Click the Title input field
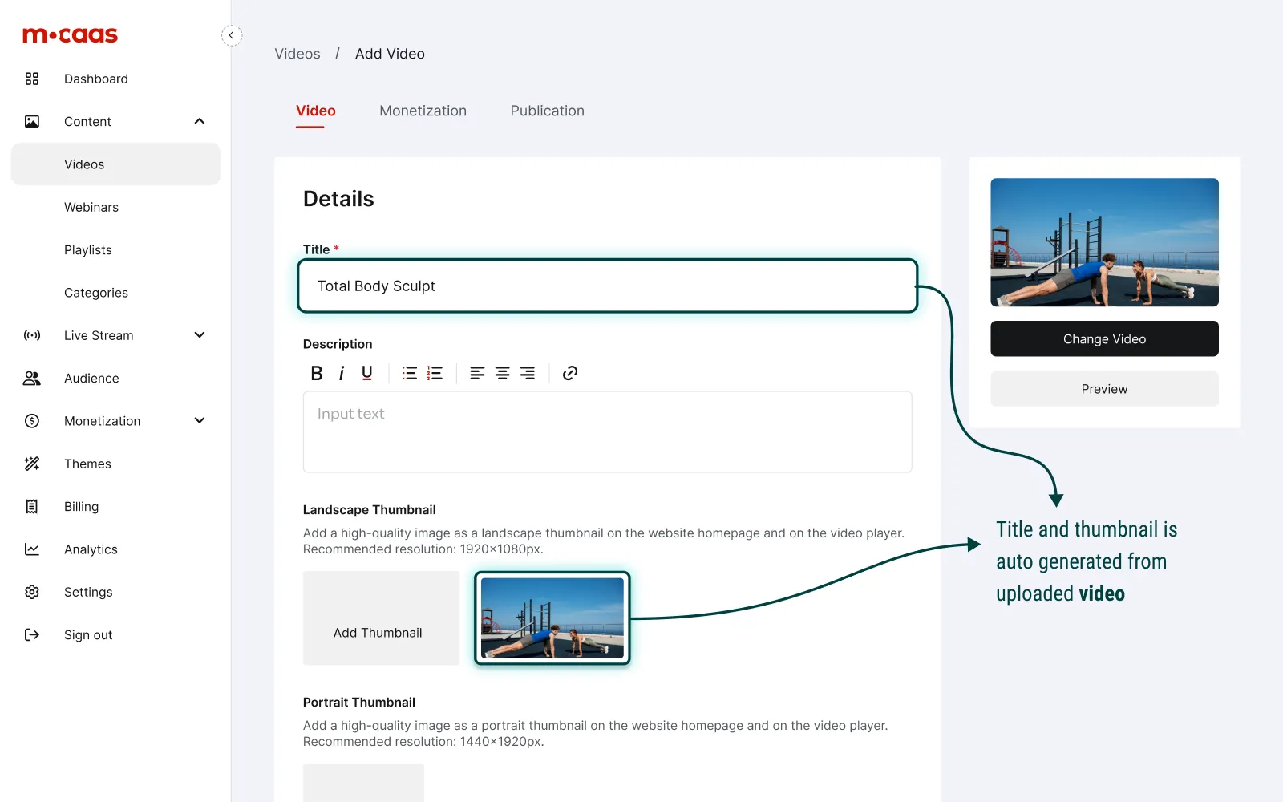Screen dimensions: 1283x802 click(x=607, y=286)
